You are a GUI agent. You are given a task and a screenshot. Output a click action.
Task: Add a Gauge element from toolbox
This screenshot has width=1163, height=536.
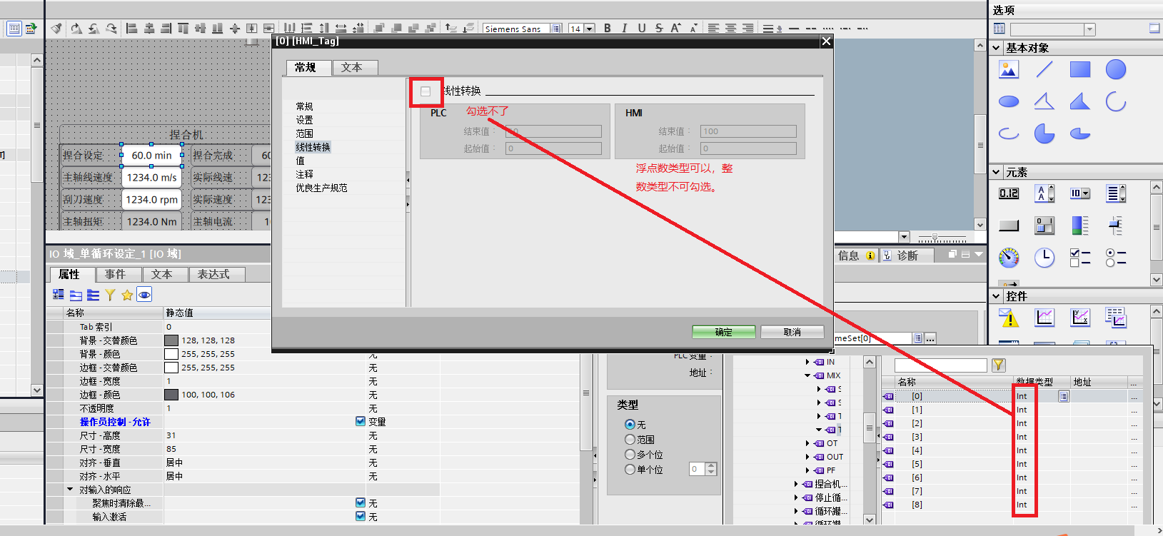pos(1008,258)
